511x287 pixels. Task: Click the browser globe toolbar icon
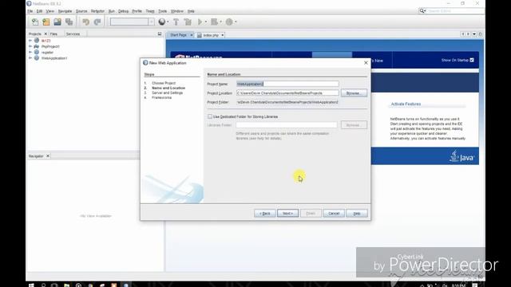pos(161,22)
